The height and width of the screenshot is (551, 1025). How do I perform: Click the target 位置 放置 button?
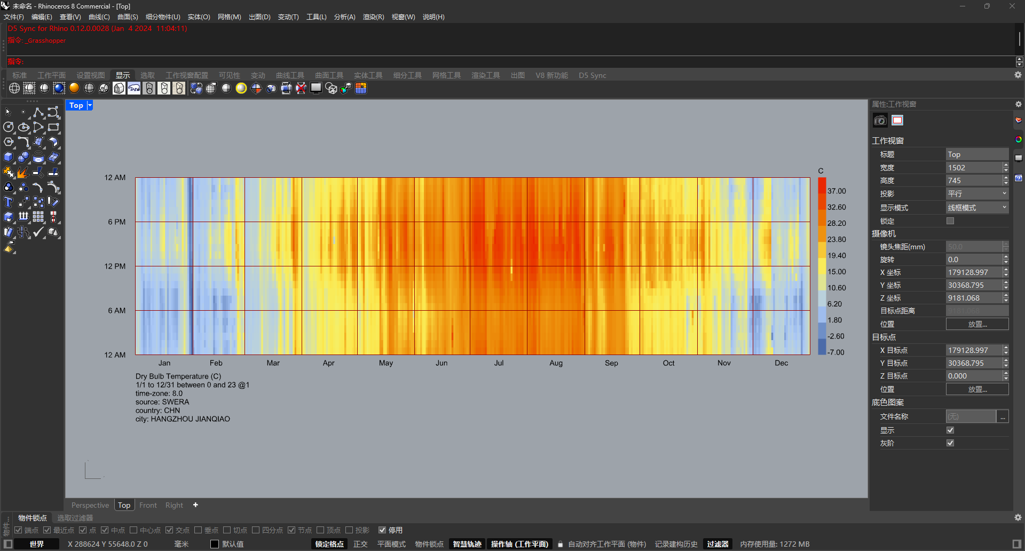click(x=977, y=389)
